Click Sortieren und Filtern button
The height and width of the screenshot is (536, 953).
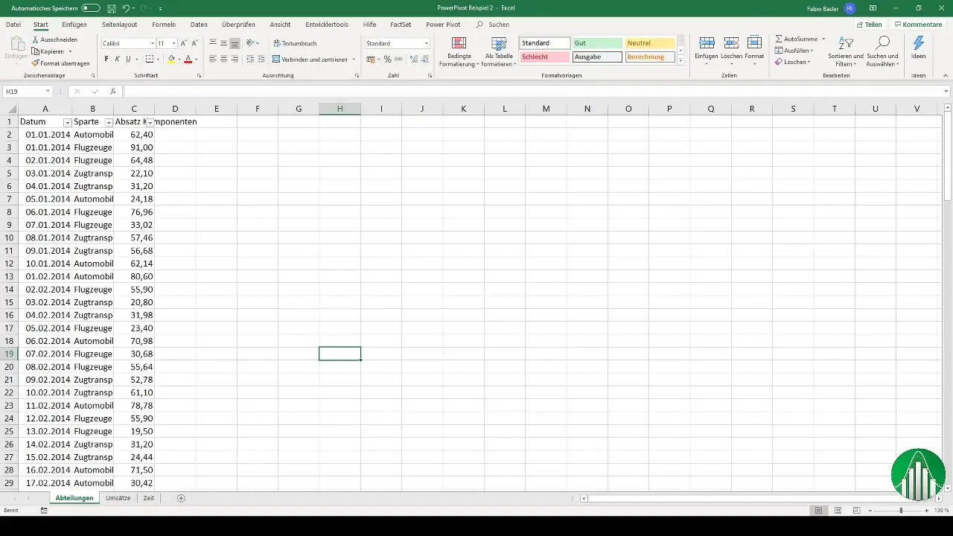click(845, 51)
